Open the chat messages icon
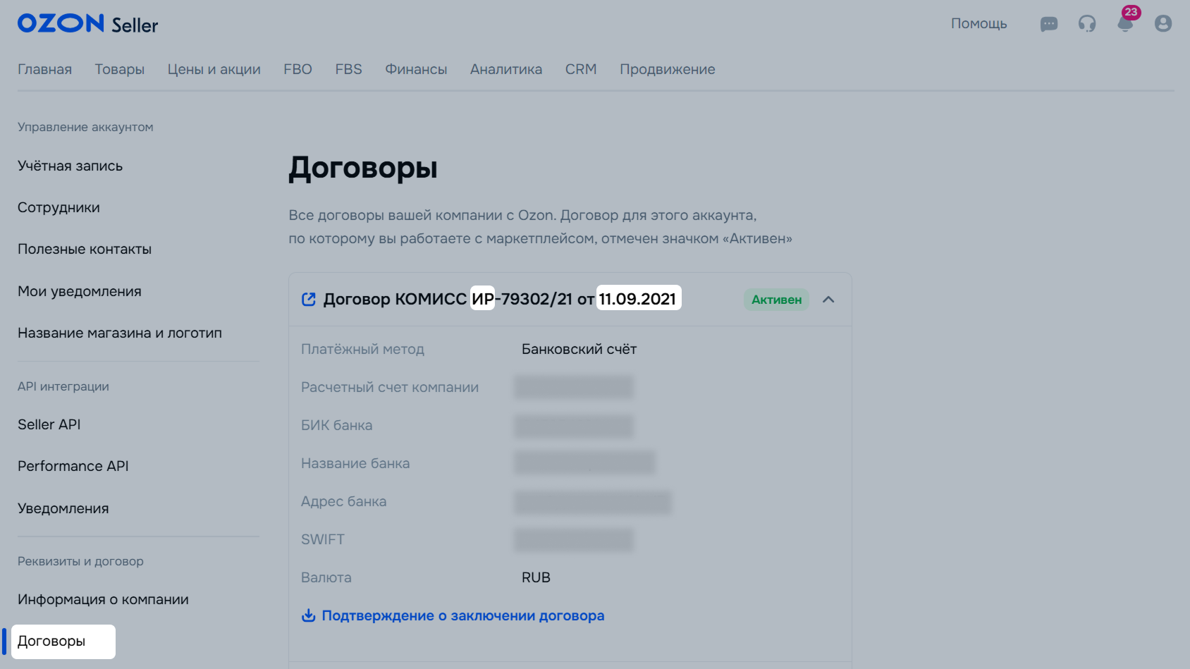This screenshot has height=669, width=1190. [1049, 24]
